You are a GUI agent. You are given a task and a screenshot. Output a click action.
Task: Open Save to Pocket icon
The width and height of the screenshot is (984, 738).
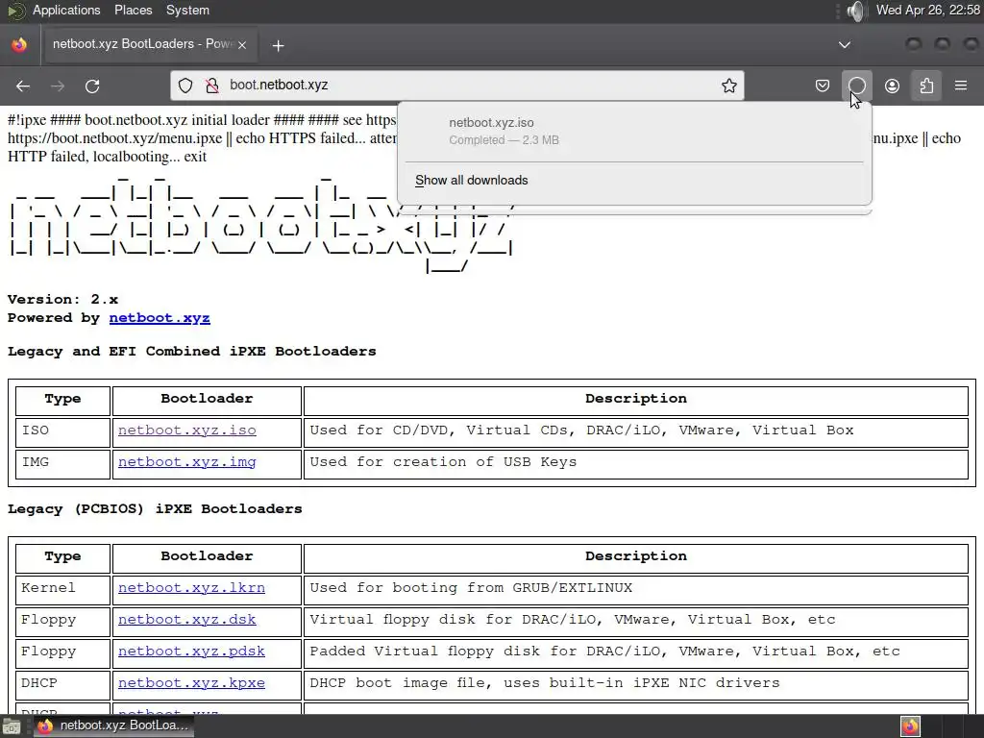[x=823, y=86]
